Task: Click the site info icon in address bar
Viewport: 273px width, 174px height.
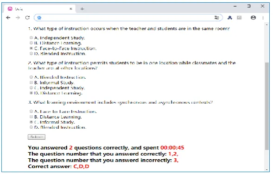Action: point(39,18)
